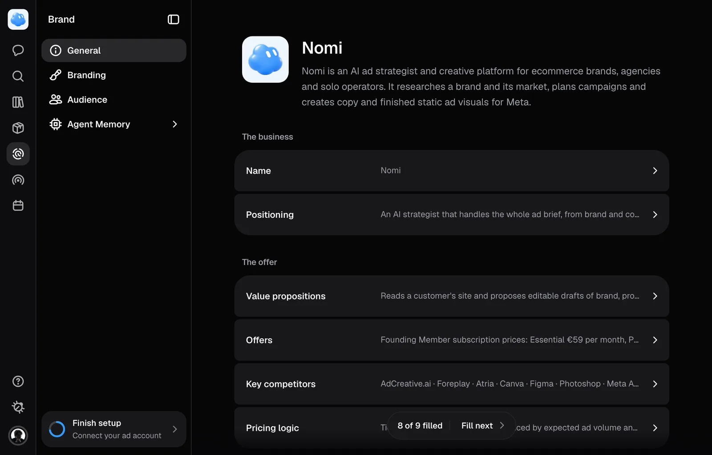Click the people icon beside Audience

pos(56,100)
